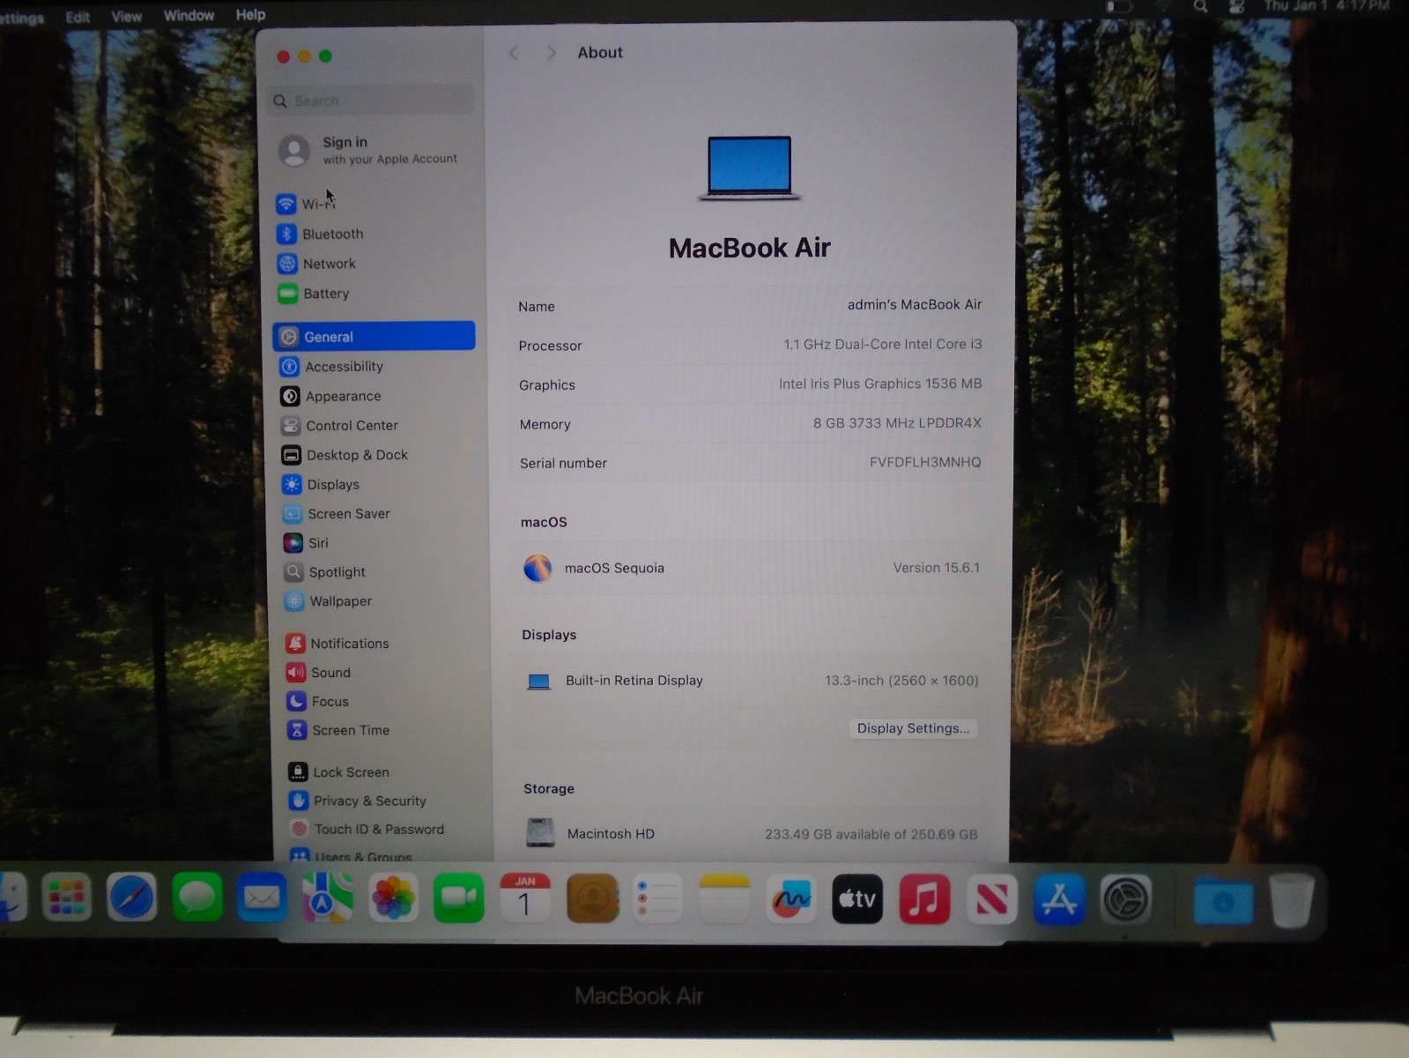This screenshot has width=1409, height=1058.
Task: Open Lock Screen settings
Action: 339,772
